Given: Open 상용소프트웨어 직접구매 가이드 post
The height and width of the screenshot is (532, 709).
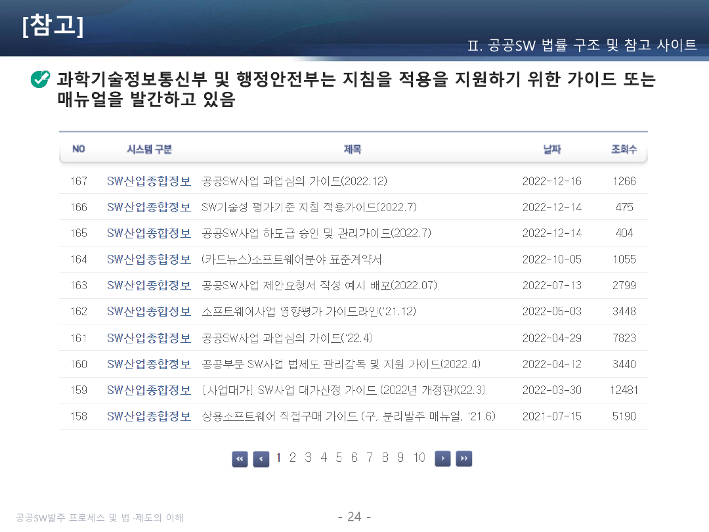Looking at the screenshot, I should click(x=349, y=416).
